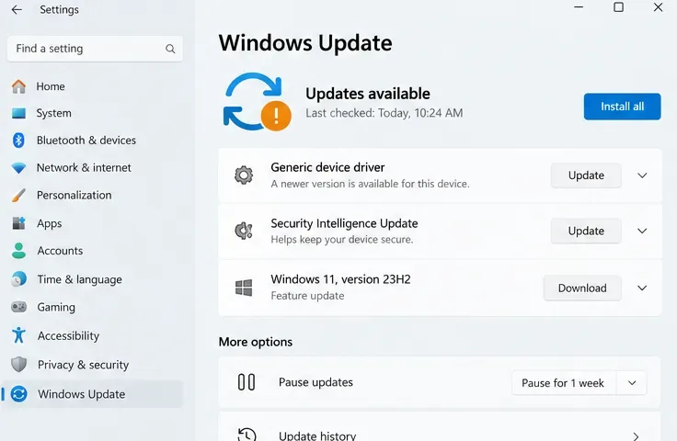Click Pause for 1 week button
Viewport: 677px width, 441px height.
(563, 383)
